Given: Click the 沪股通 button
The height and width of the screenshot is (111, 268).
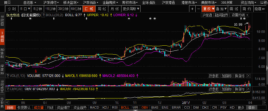Looking at the screenshot, I should point(207,15).
